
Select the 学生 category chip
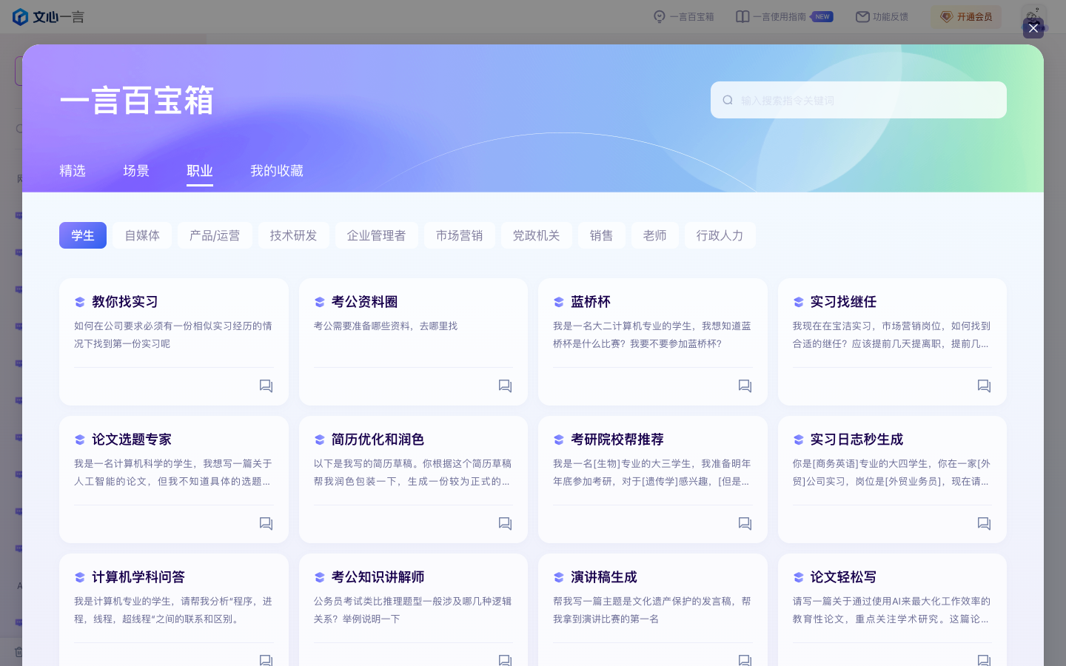pos(83,235)
